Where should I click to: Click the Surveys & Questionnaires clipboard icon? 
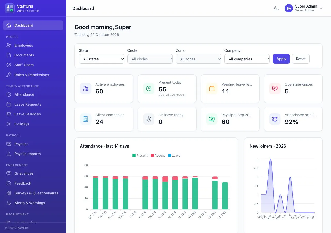click(x=9, y=193)
